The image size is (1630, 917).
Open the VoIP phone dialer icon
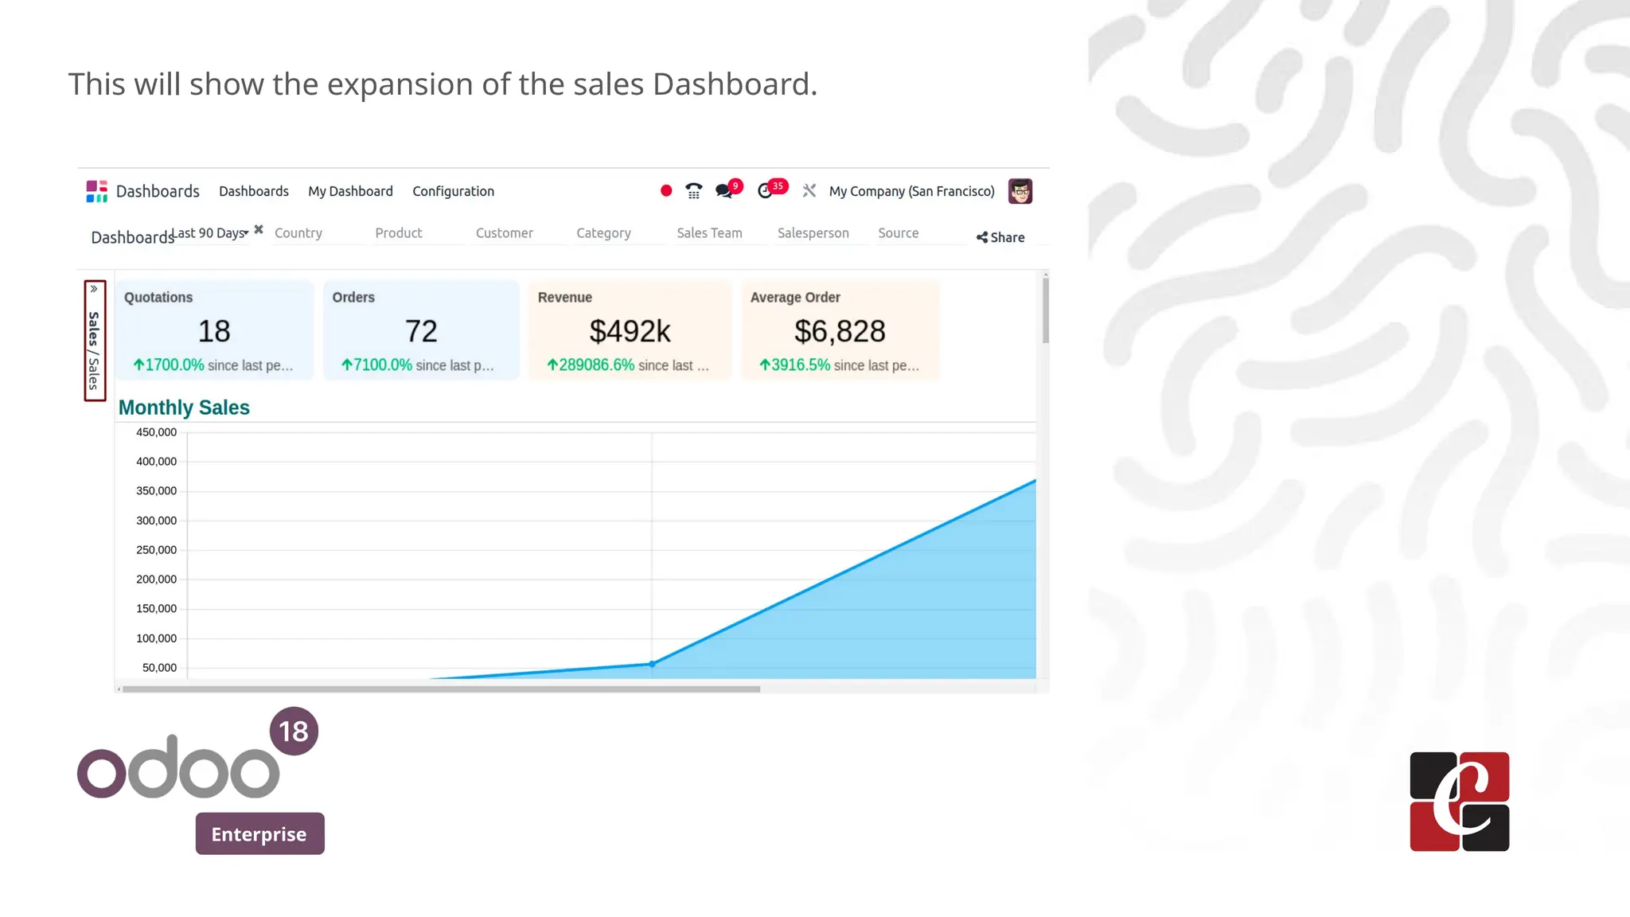[694, 191]
